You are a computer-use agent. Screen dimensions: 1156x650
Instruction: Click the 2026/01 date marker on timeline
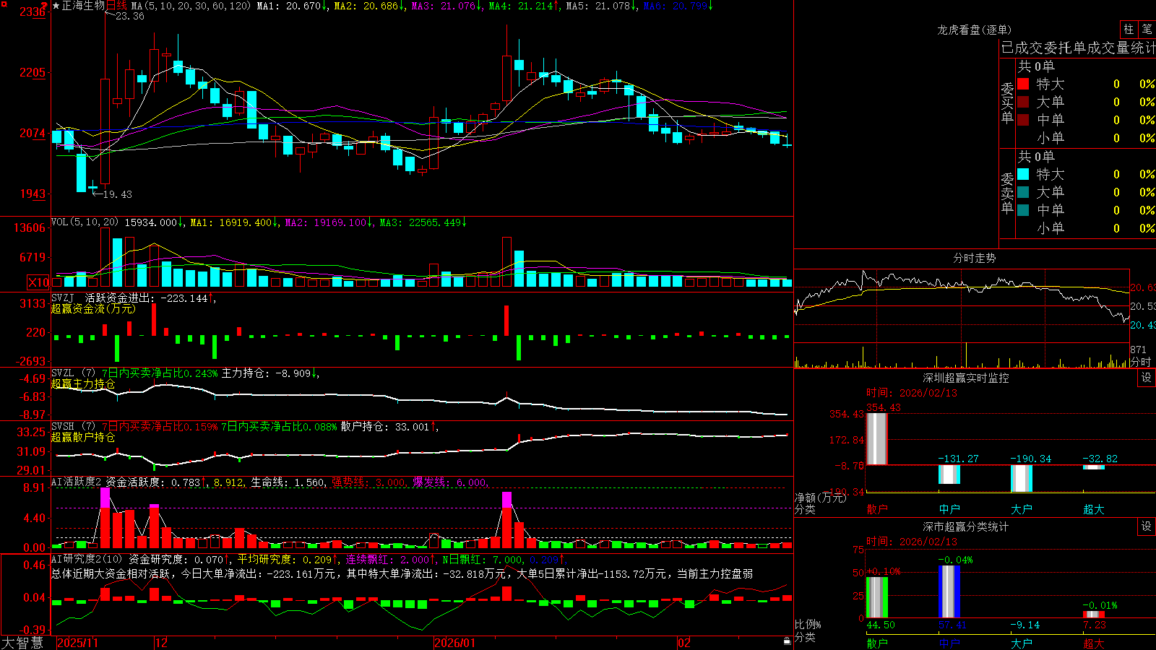click(455, 643)
